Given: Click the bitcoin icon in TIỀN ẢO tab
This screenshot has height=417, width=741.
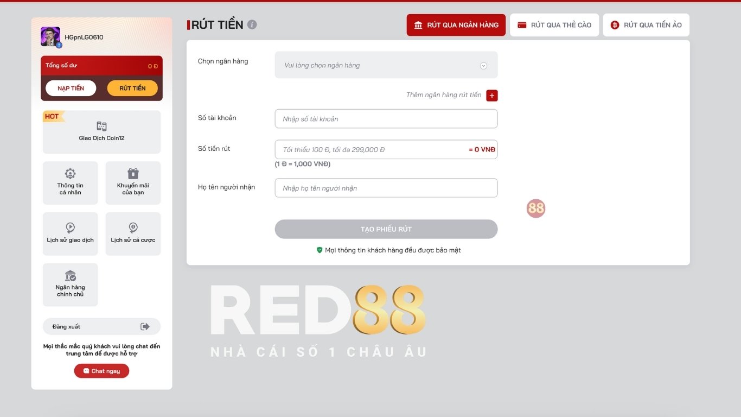Looking at the screenshot, I should tap(615, 25).
